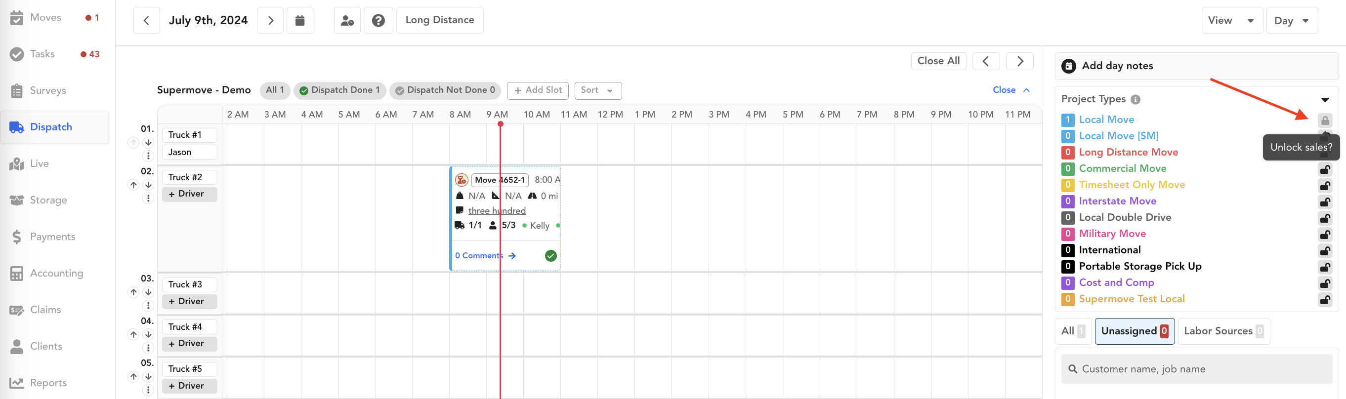The height and width of the screenshot is (399, 1346).
Task: Filter slots by Dispatch Not Done 0
Action: (445, 90)
